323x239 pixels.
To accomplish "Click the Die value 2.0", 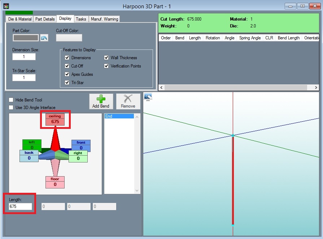I will coord(253,26).
